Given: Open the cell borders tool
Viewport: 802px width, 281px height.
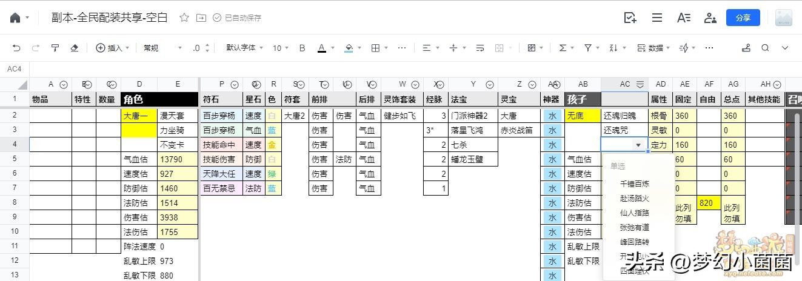Looking at the screenshot, I should point(375,48).
